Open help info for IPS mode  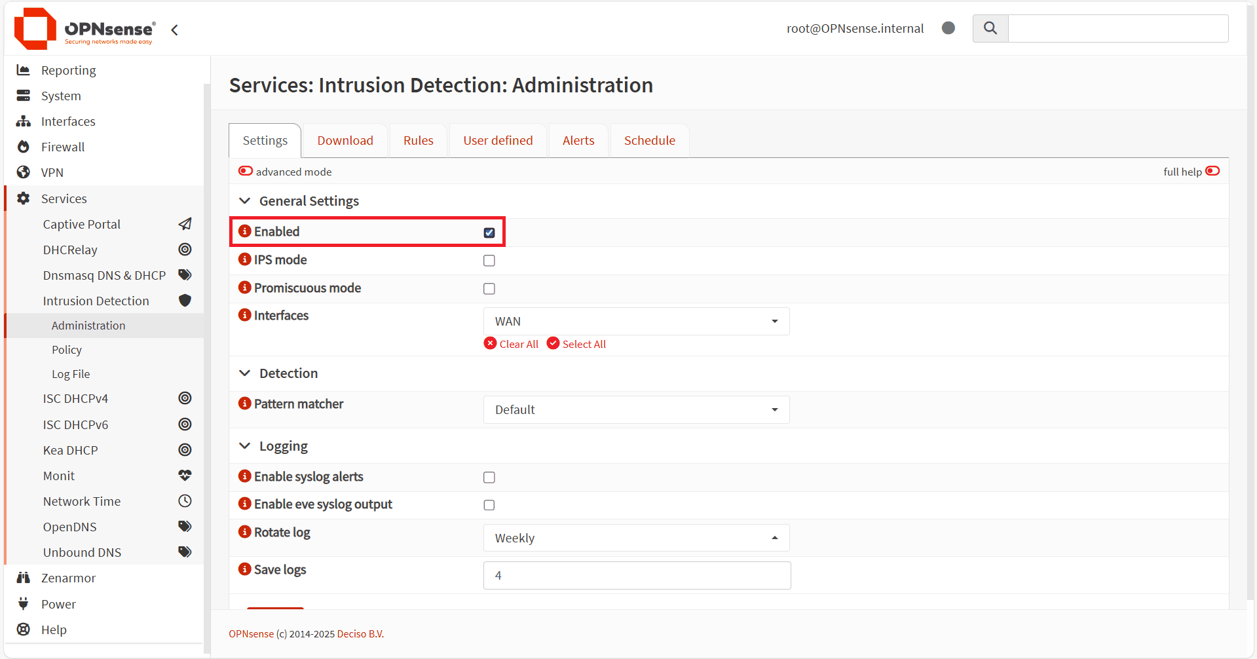pyautogui.click(x=245, y=259)
